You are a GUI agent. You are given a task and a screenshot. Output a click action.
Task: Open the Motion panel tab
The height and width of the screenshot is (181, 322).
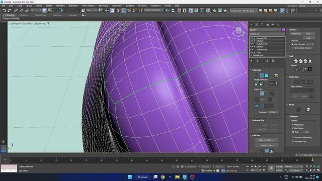pyautogui.click(x=268, y=25)
